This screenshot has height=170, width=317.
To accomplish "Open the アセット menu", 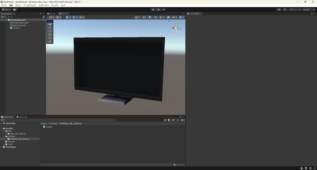I will [18, 5].
